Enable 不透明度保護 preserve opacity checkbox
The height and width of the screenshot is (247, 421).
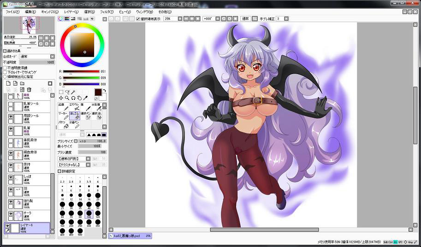(5, 68)
